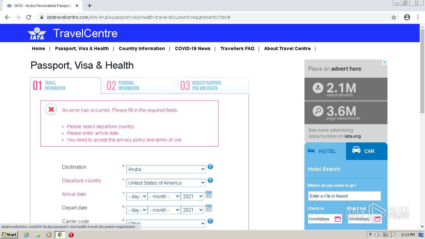Image resolution: width=425 pixels, height=239 pixels.
Task: Open the Chrome profile account icon
Action: pyautogui.click(x=407, y=17)
